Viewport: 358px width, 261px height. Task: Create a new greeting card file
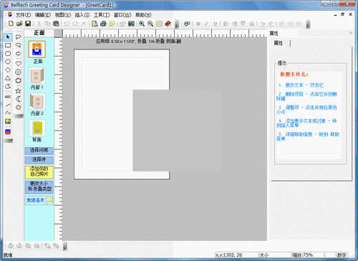[x=11, y=24]
